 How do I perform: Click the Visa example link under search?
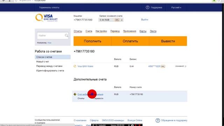pos(49,43)
